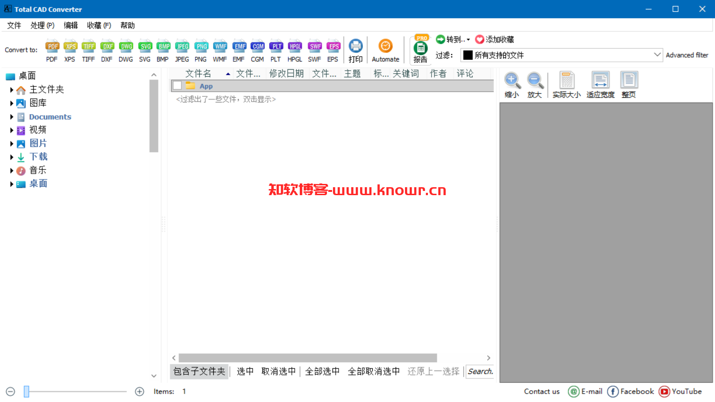Image resolution: width=715 pixels, height=402 pixels.
Task: Select the App folder row
Action: (332, 86)
